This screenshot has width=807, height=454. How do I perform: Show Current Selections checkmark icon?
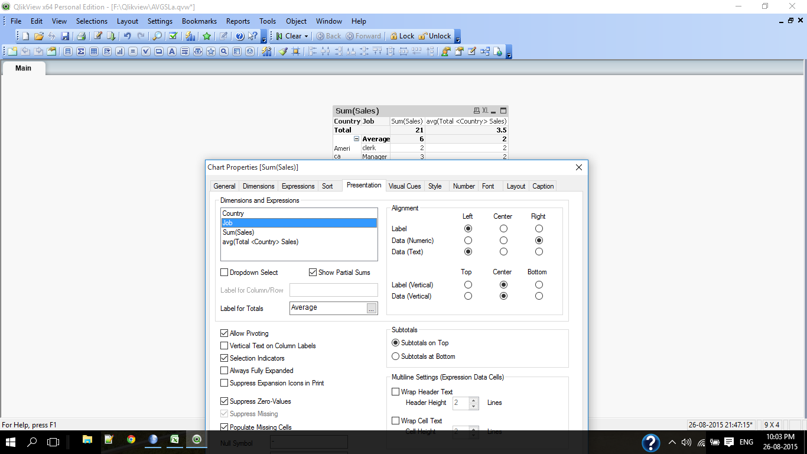[173, 36]
